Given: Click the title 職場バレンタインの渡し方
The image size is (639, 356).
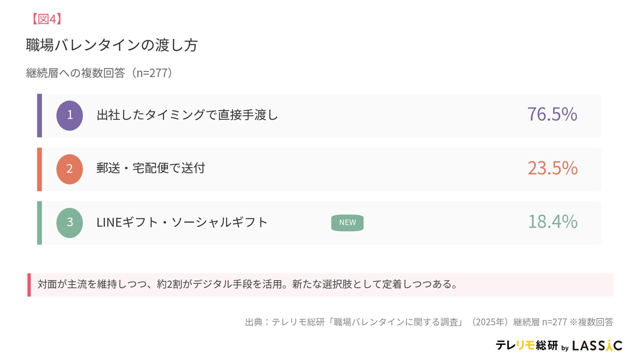Looking at the screenshot, I should (x=112, y=45).
